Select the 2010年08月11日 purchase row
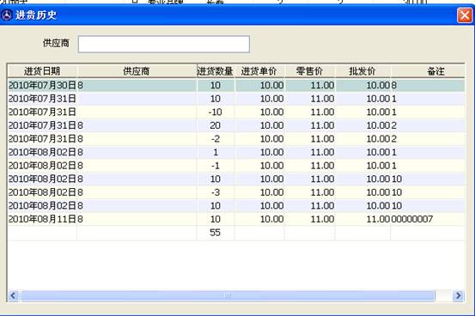 [x=236, y=219]
